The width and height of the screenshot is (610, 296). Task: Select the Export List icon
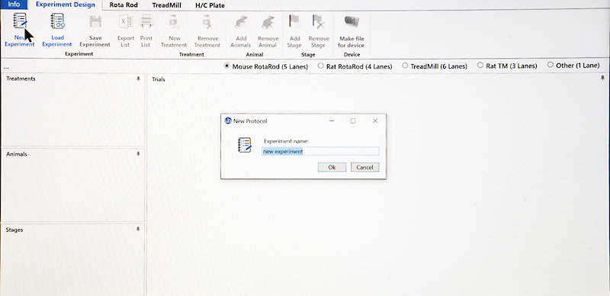pos(126,21)
